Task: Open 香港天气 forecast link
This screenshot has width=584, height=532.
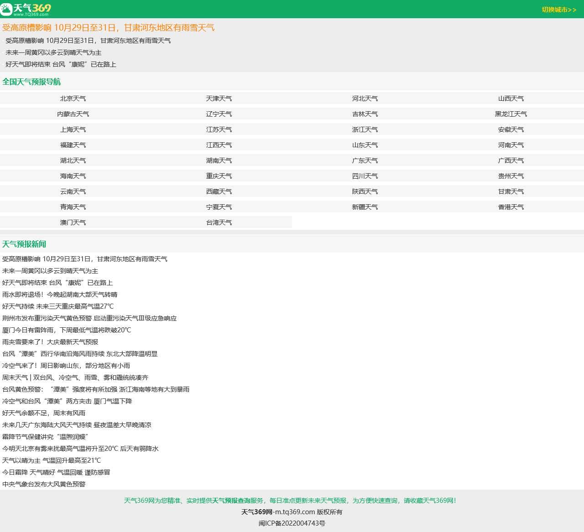Action: coord(511,207)
